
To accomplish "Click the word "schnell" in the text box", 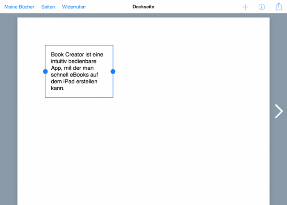I will click(x=59, y=75).
